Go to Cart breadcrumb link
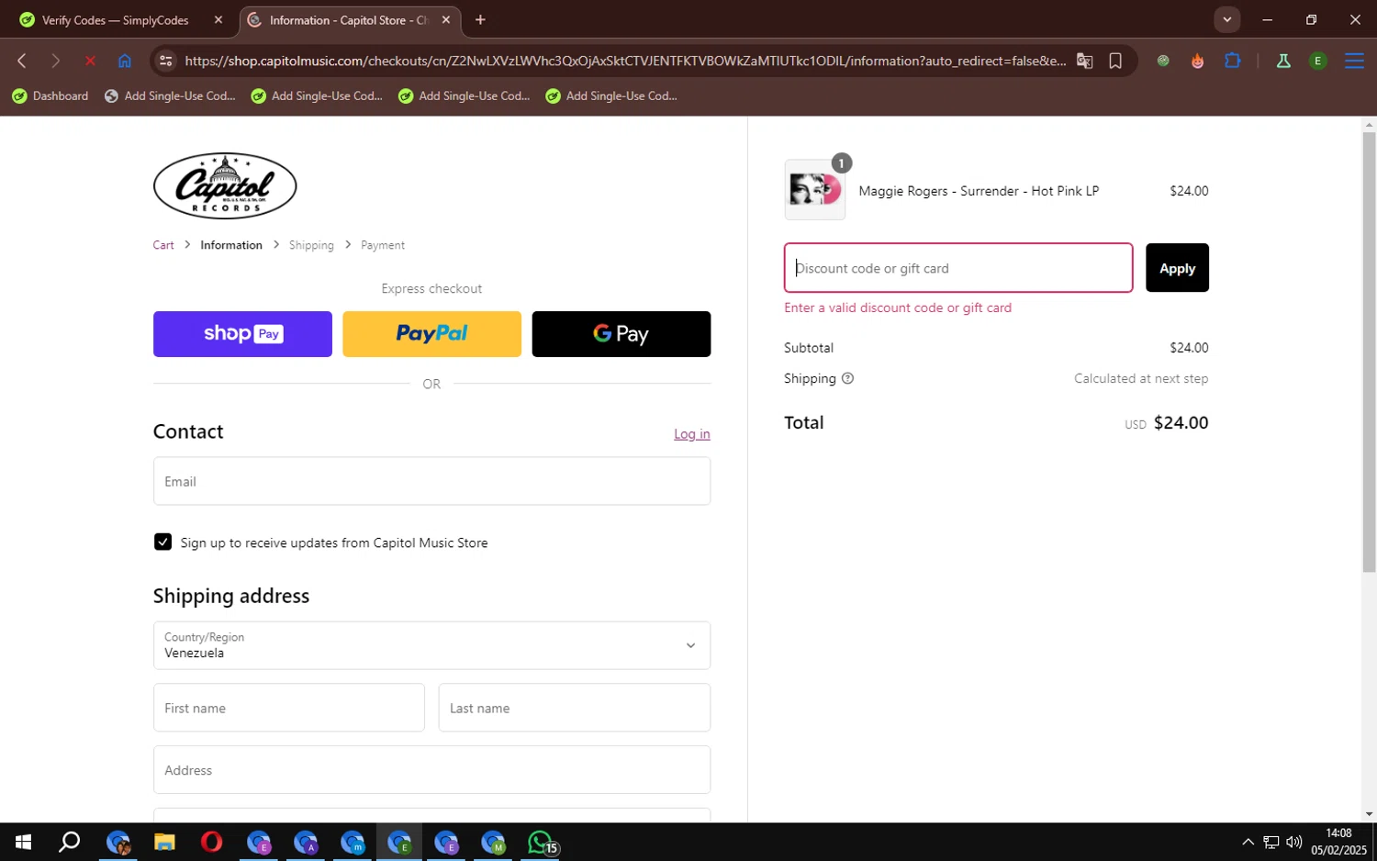1377x861 pixels. [163, 245]
